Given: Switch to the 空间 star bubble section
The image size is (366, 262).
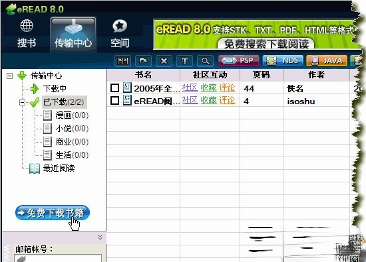Looking at the screenshot, I should [120, 33].
